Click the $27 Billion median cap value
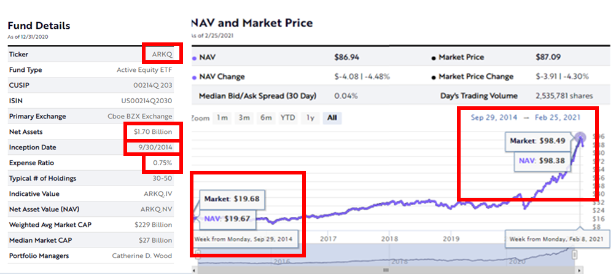616x274 pixels. click(155, 240)
